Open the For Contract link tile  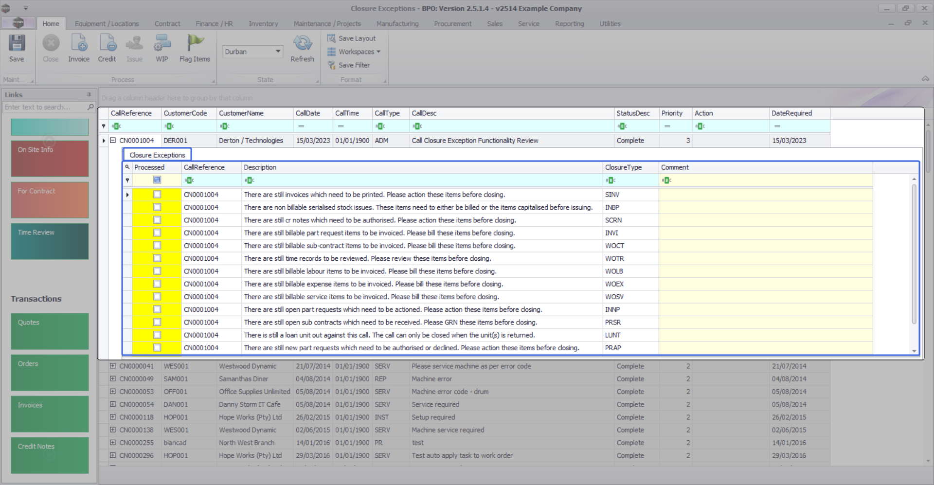pos(50,200)
